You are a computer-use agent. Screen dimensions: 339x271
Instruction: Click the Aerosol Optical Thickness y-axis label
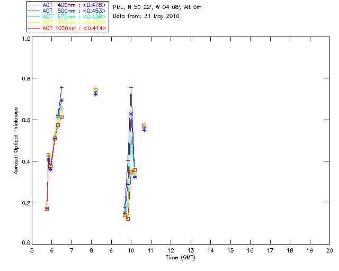click(x=16, y=141)
